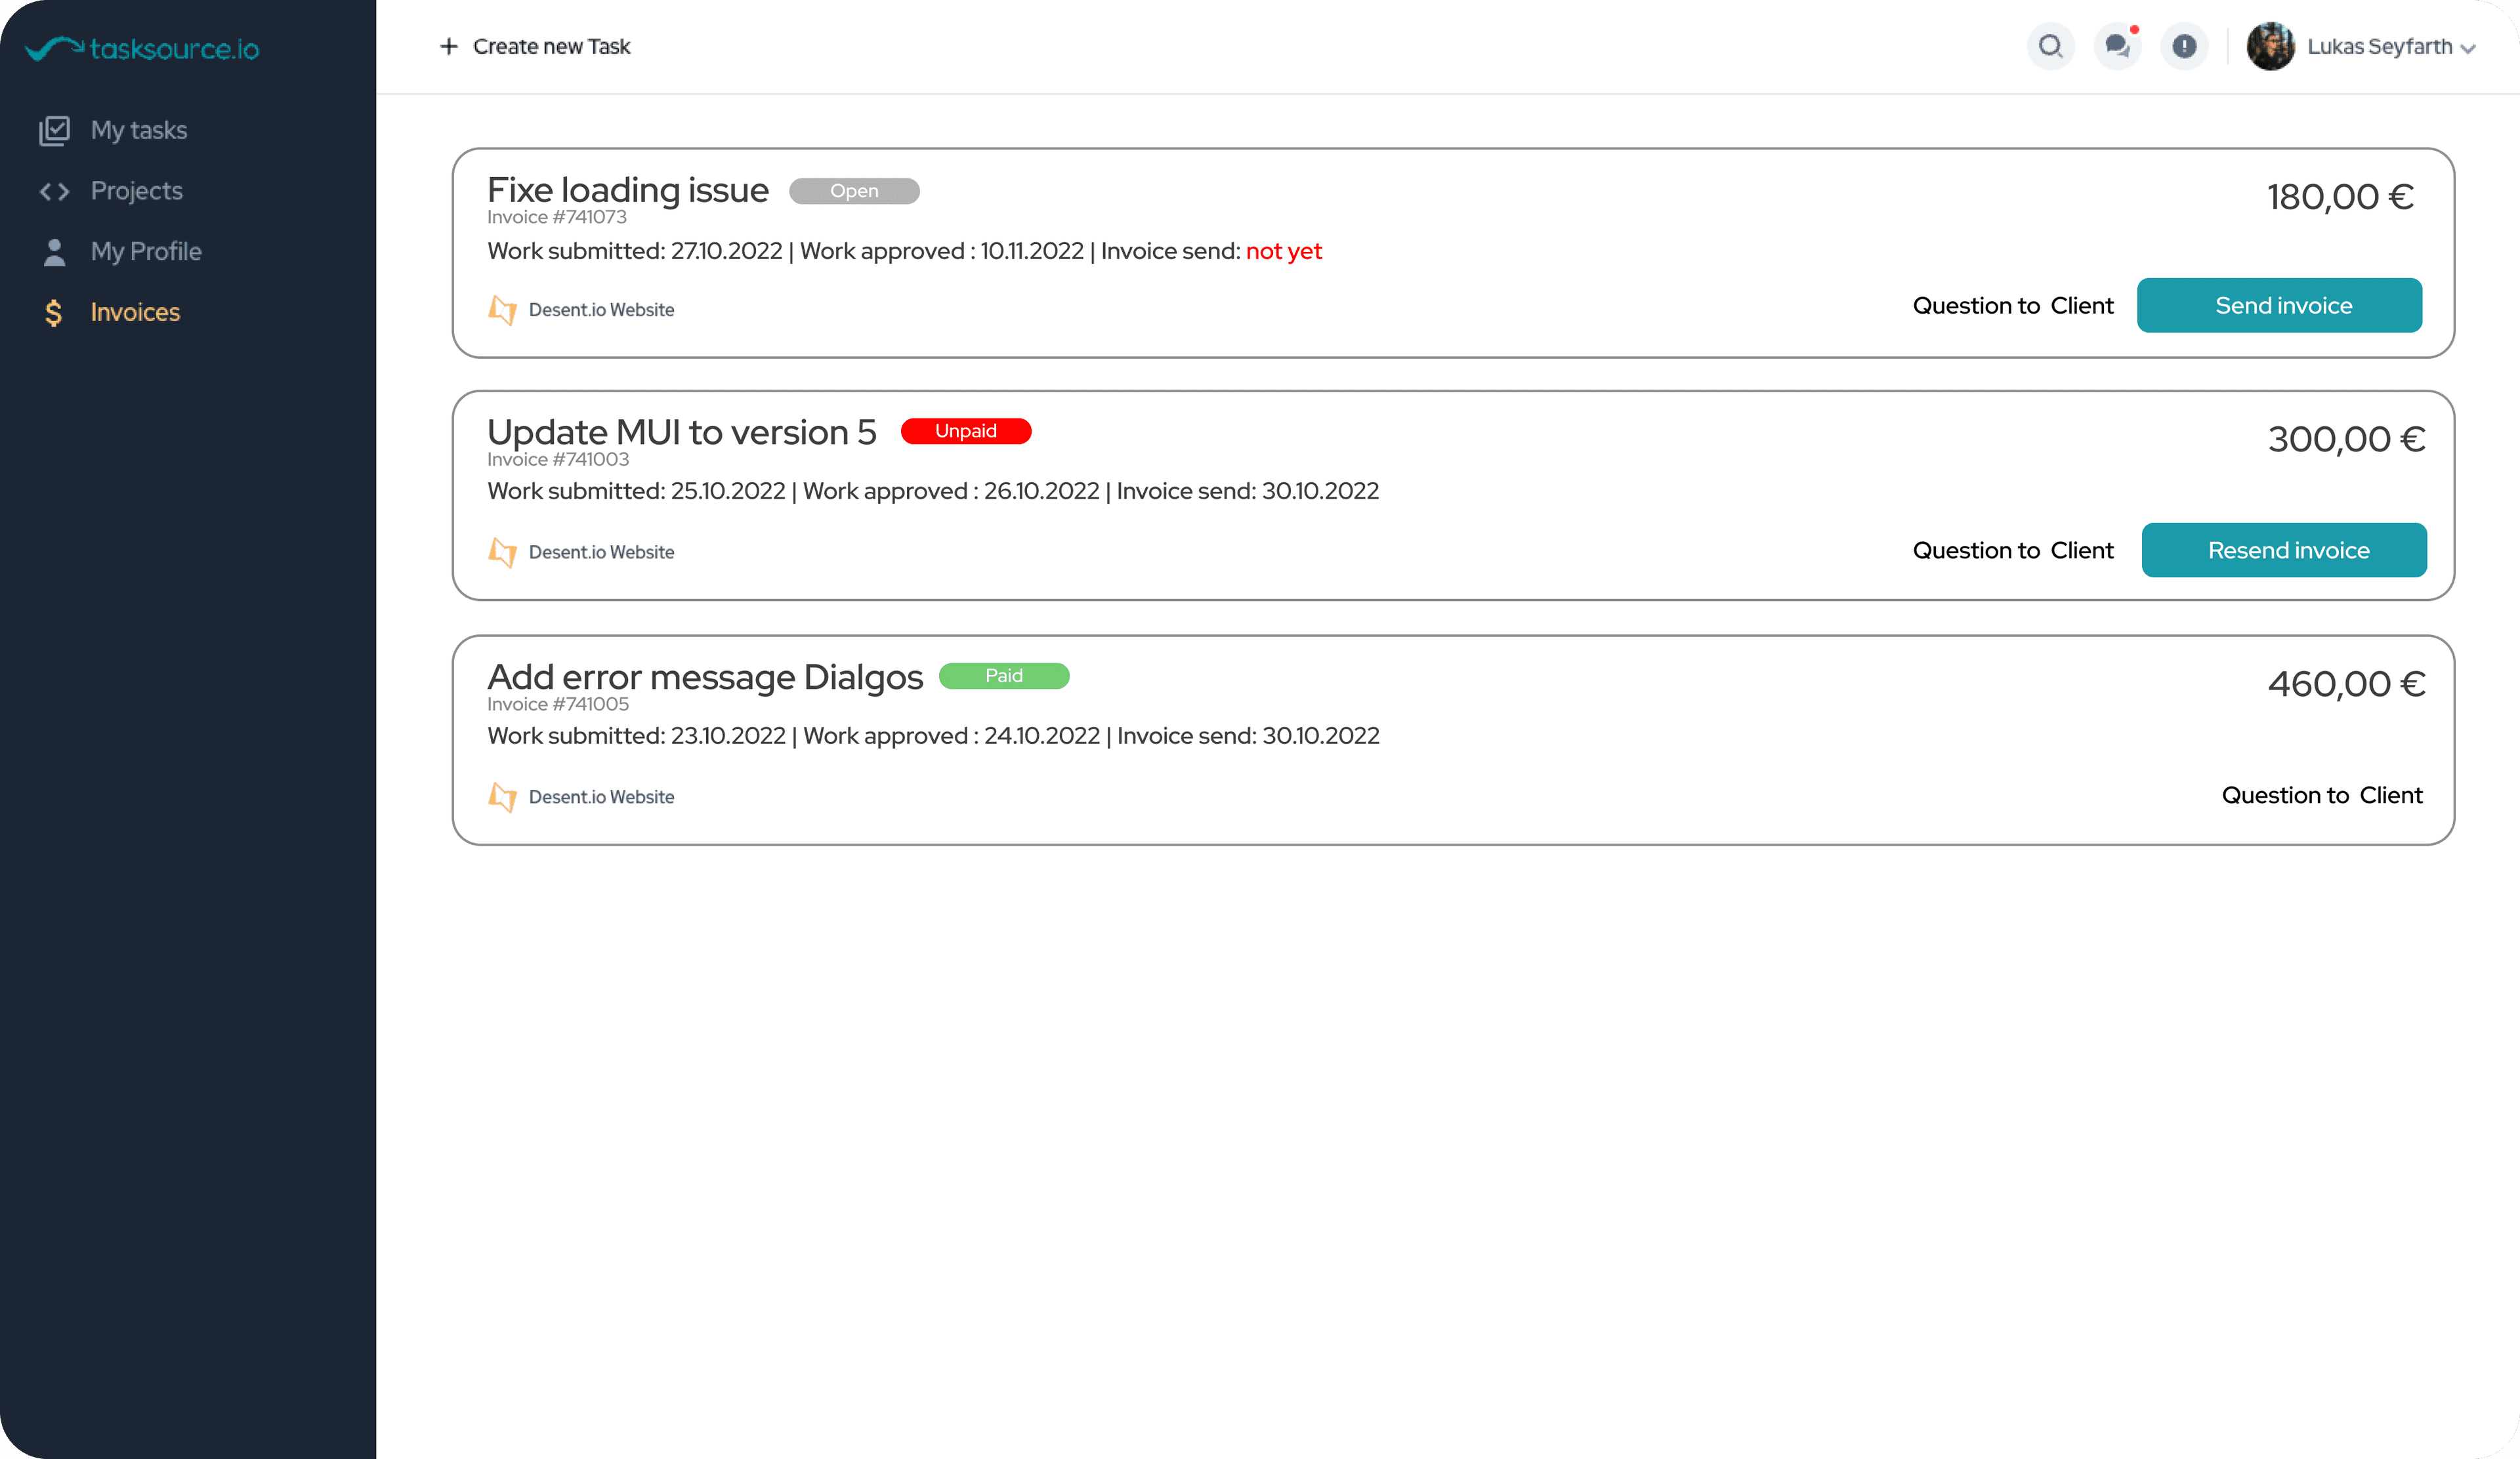Viewport: 2520px width, 1459px height.
Task: Click the search magnifier icon
Action: pos(2050,46)
